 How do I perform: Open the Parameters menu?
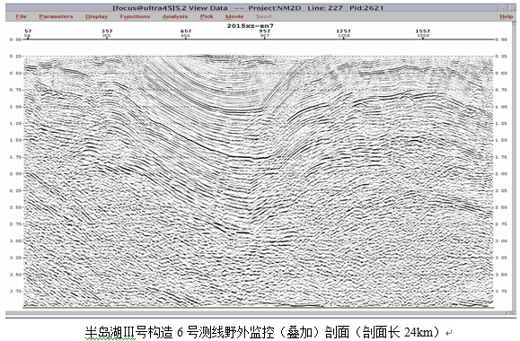pyautogui.click(x=56, y=16)
